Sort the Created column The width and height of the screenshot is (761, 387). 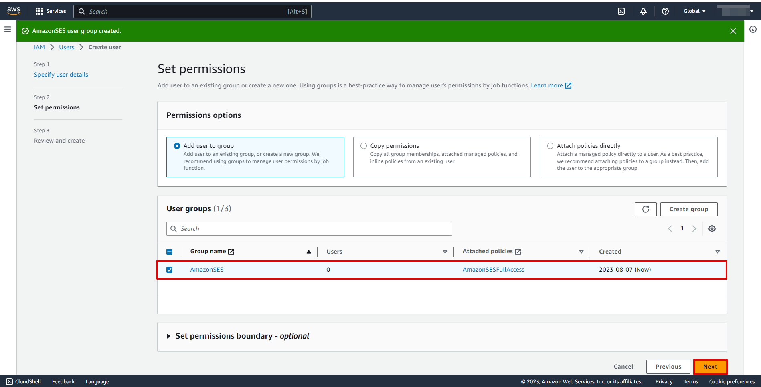pos(718,252)
